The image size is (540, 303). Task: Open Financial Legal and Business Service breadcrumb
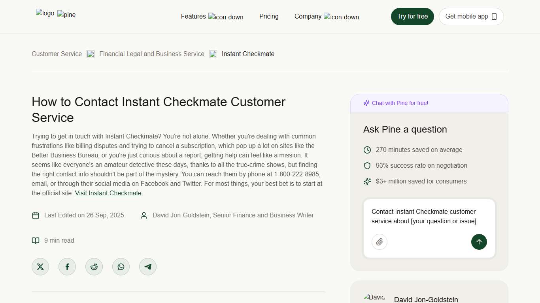(152, 54)
